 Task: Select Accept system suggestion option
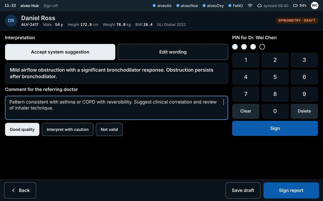click(x=60, y=52)
